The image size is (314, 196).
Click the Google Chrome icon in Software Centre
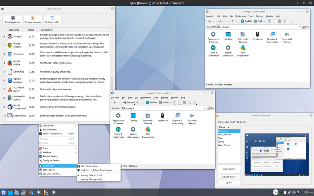coord(10,45)
